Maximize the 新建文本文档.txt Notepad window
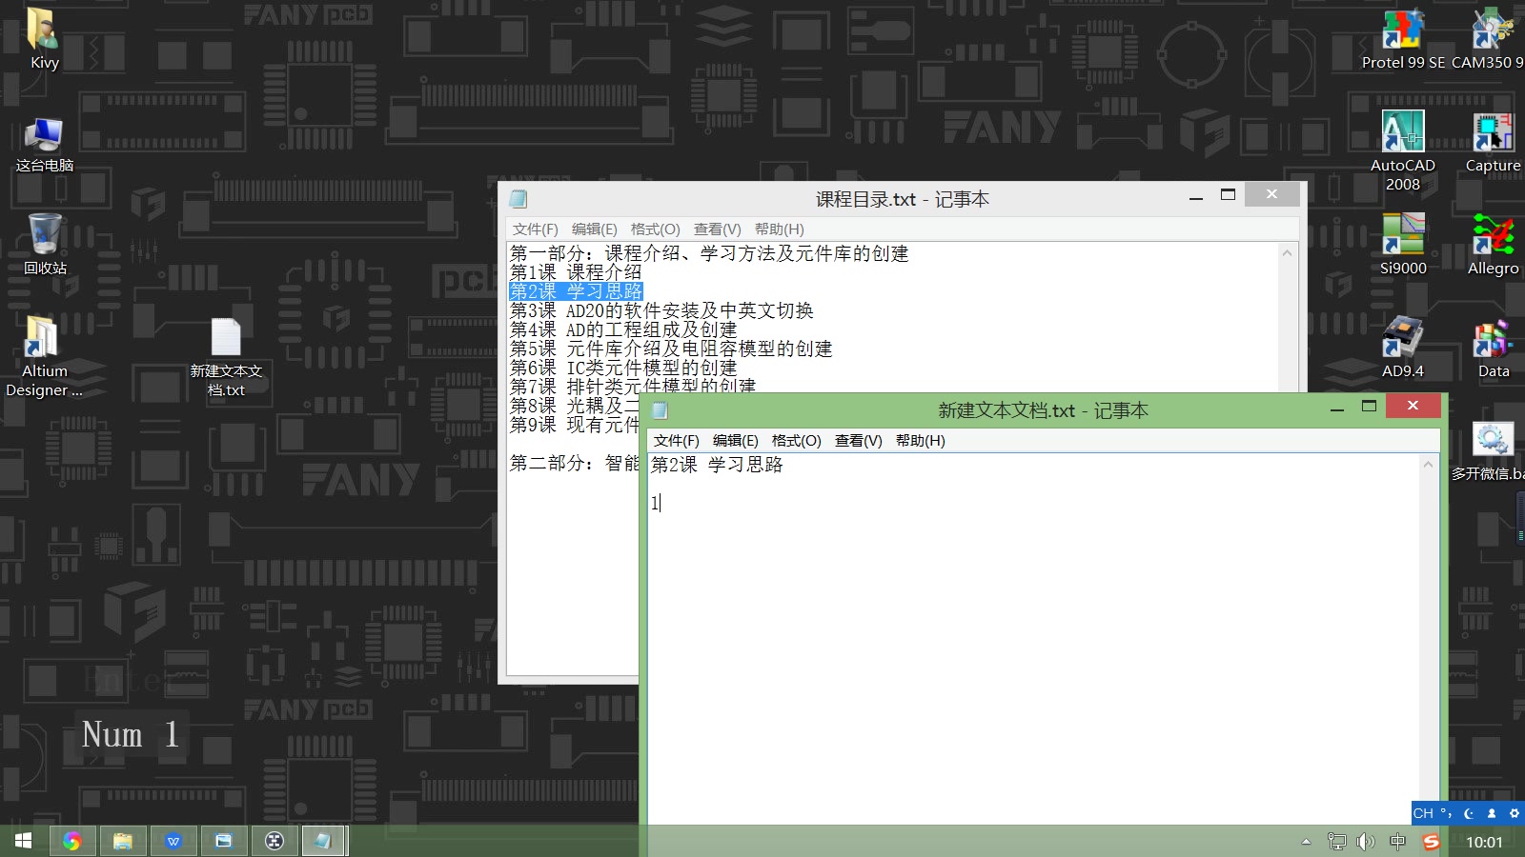 [x=1370, y=407]
